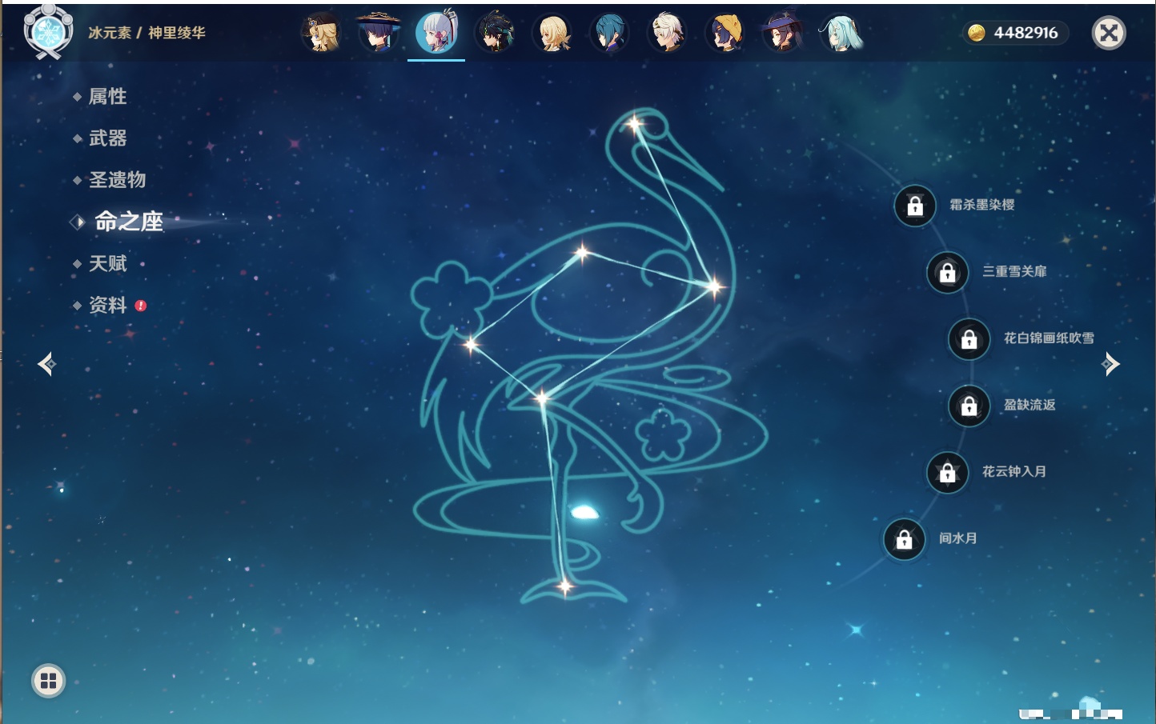
Task: Open the locked 花白锦画纸吹雪 constellation node
Action: pos(969,339)
